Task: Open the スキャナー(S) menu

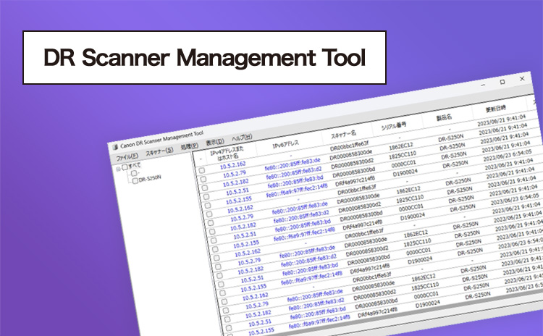Action: coord(159,151)
